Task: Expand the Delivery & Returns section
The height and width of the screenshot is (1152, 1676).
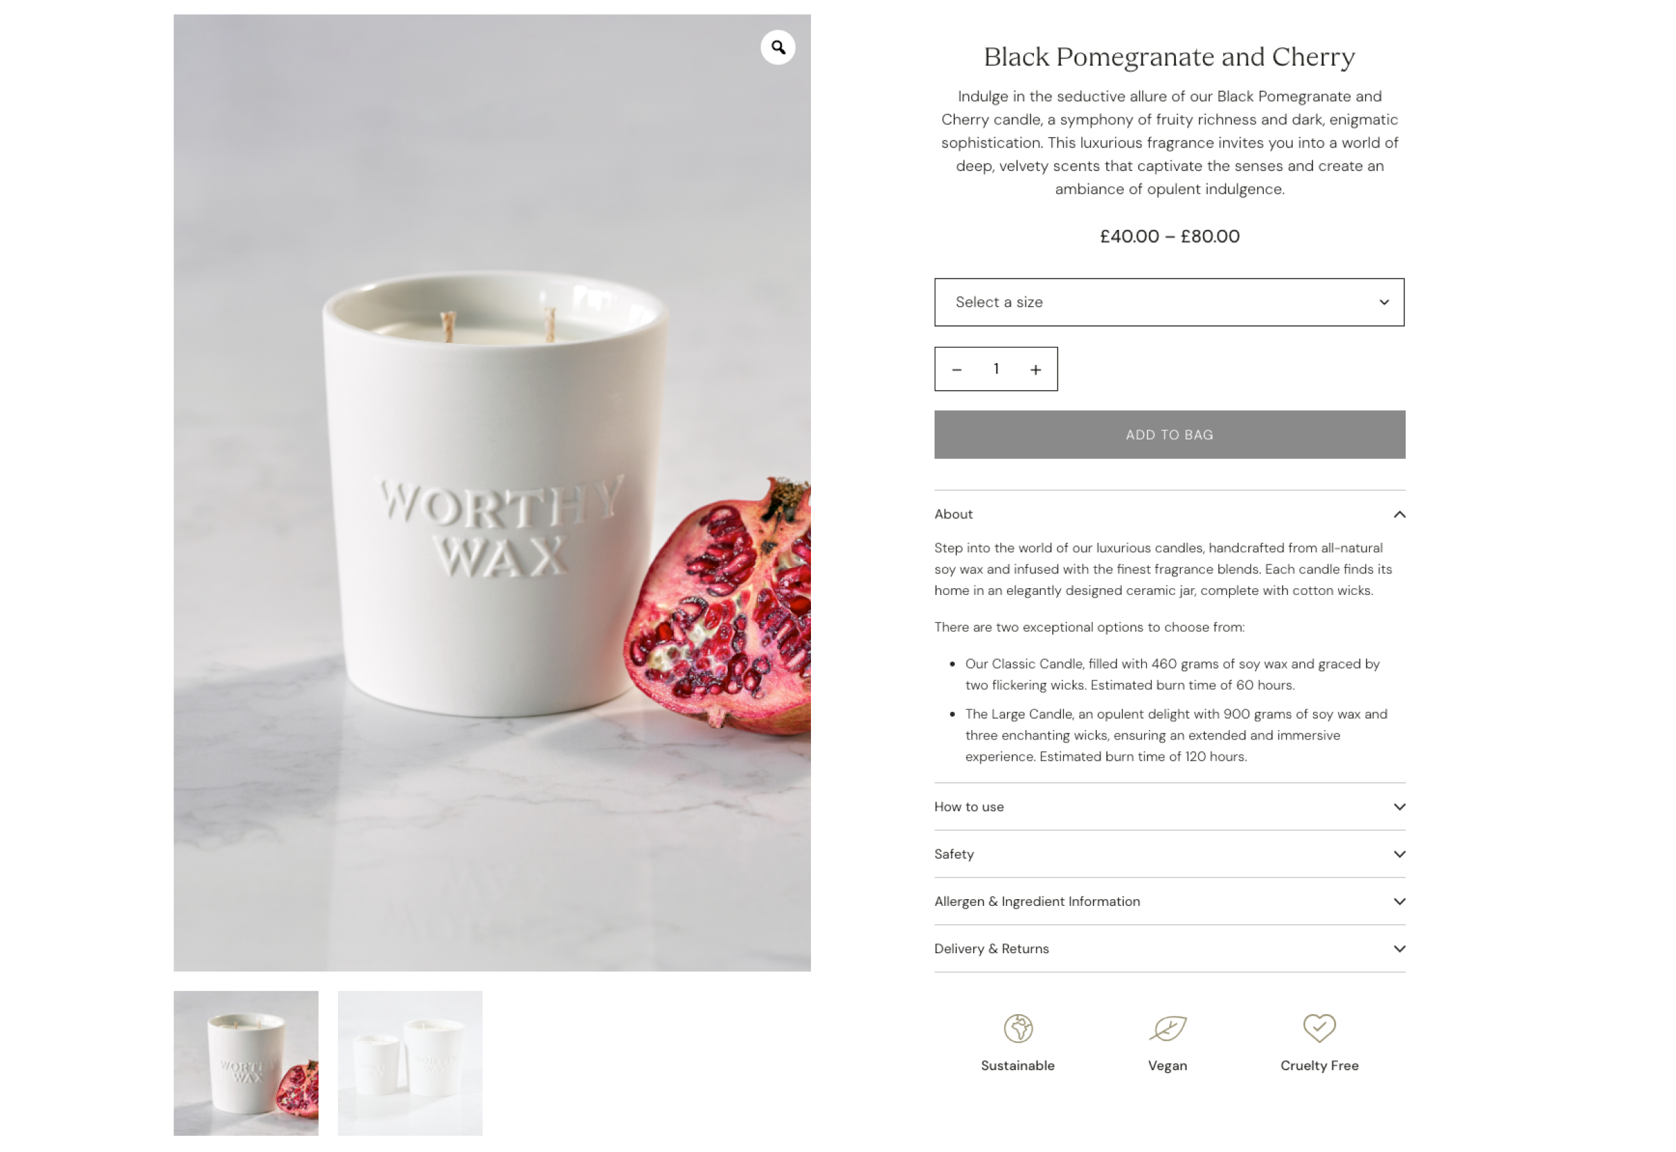Action: point(1170,949)
